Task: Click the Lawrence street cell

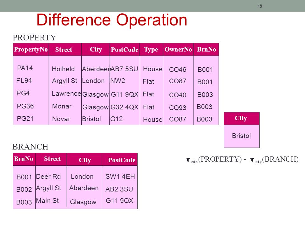Action: pyautogui.click(x=66, y=94)
